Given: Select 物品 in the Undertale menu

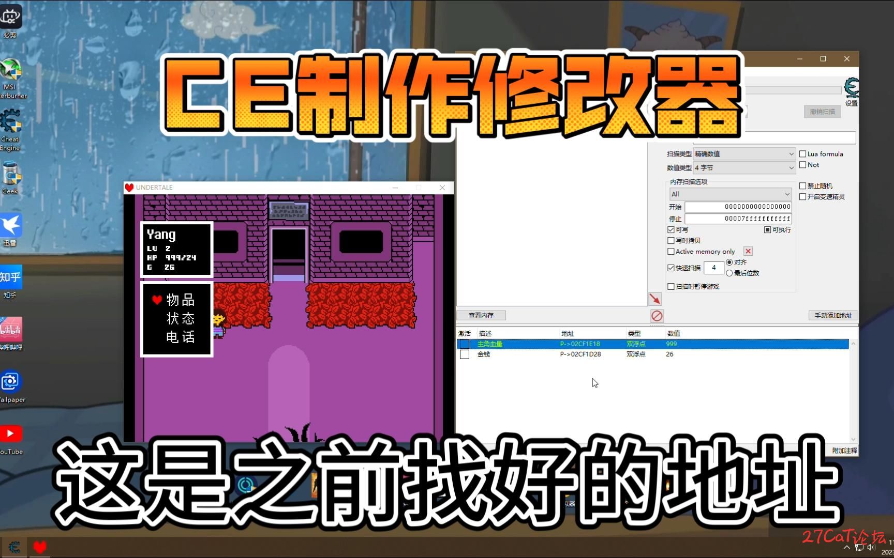Looking at the screenshot, I should click(x=181, y=300).
